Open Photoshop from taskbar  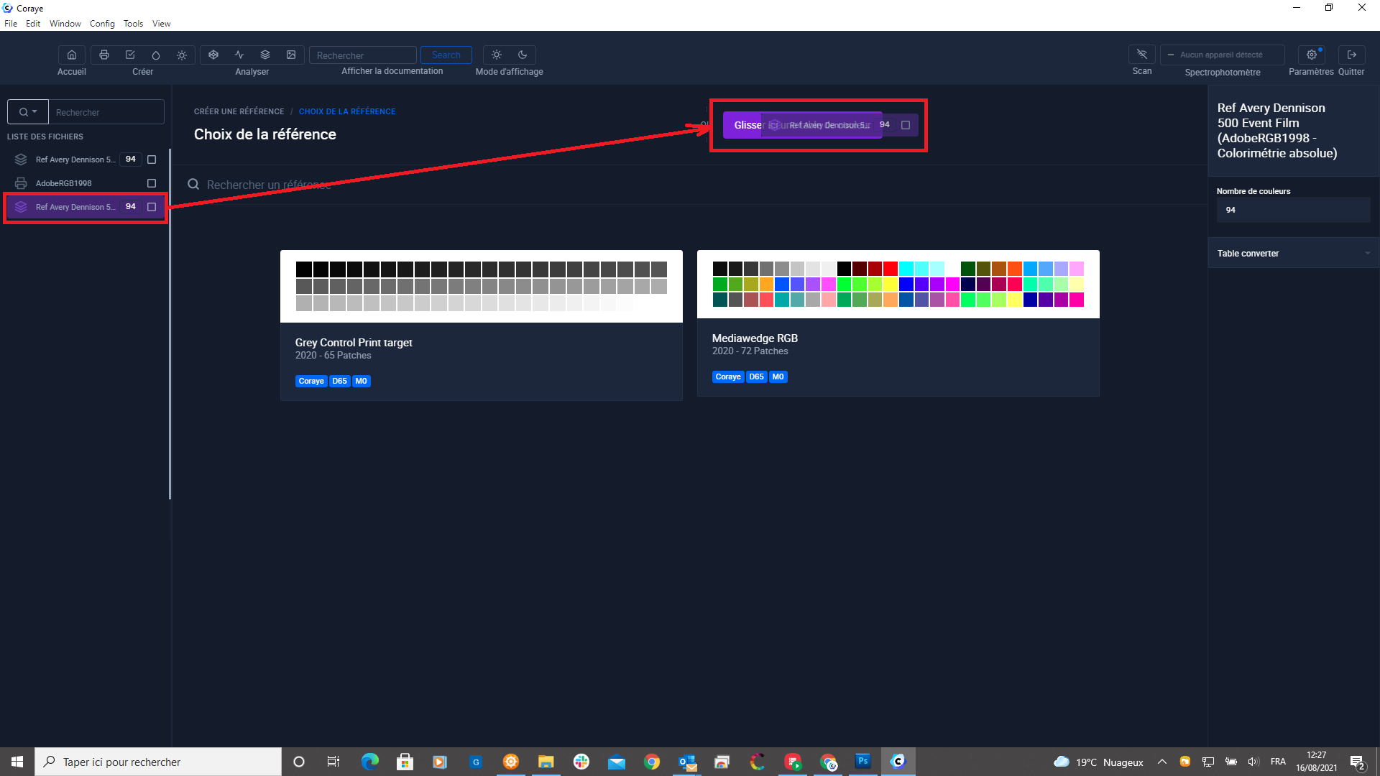point(863,762)
